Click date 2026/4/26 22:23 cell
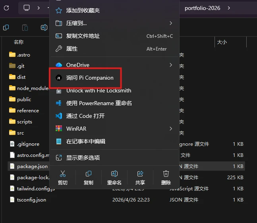 click(131, 200)
